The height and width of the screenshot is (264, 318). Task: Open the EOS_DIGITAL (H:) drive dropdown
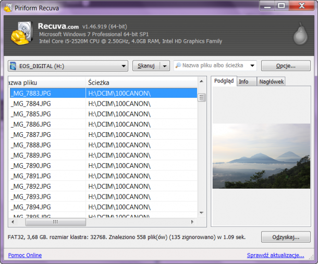(x=68, y=66)
